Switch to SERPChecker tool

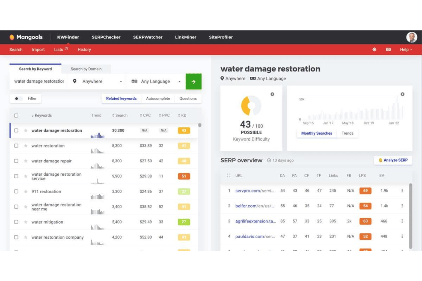click(x=106, y=37)
